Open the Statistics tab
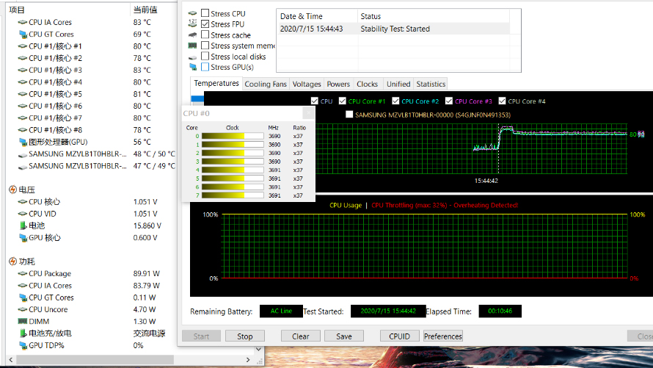 pyautogui.click(x=431, y=84)
